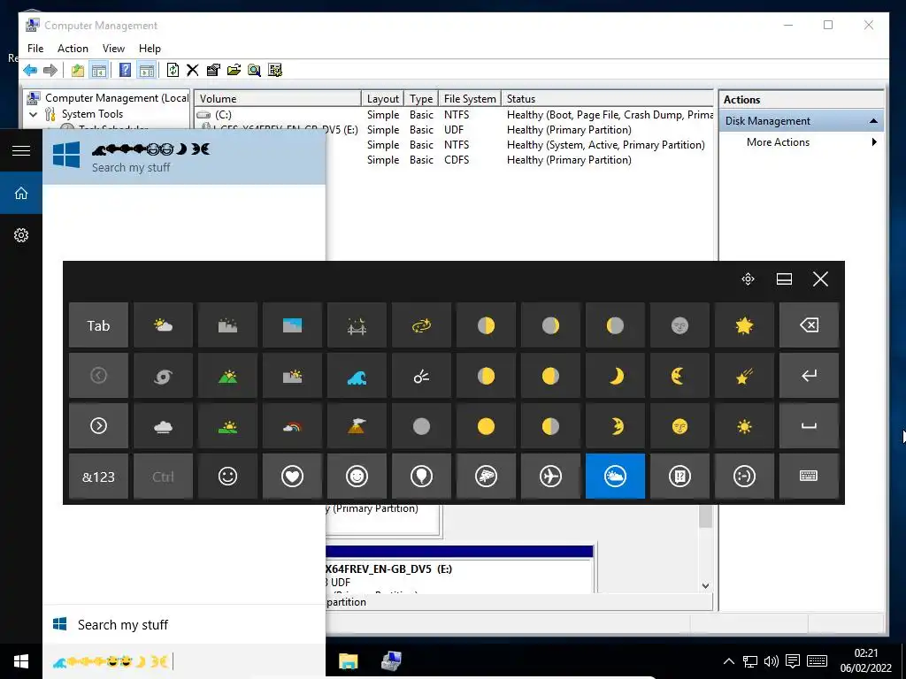Viewport: 906px width, 679px height.
Task: Sort by the Volume column header
Action: pyautogui.click(x=278, y=99)
